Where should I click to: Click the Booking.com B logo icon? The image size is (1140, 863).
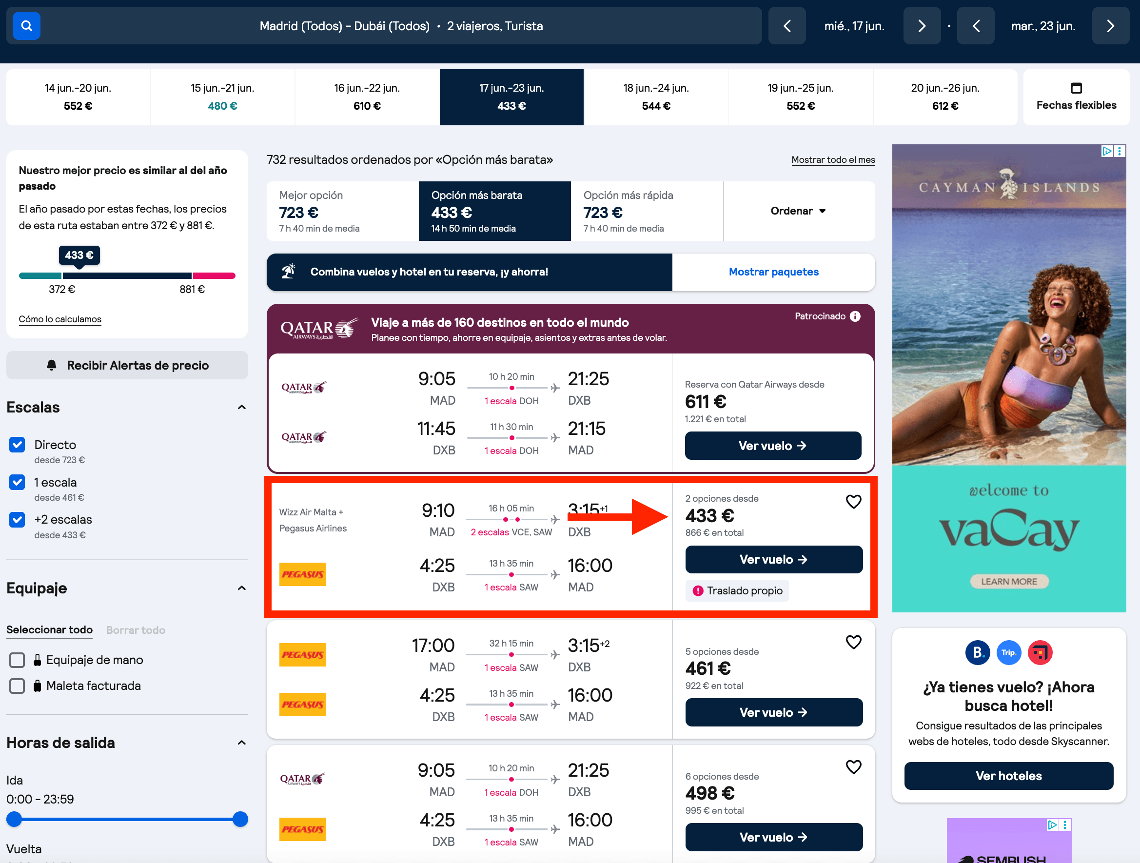[978, 653]
